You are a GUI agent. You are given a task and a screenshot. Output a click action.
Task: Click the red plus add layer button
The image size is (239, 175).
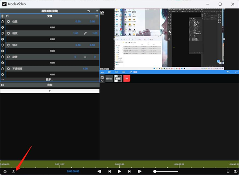pos(127,79)
